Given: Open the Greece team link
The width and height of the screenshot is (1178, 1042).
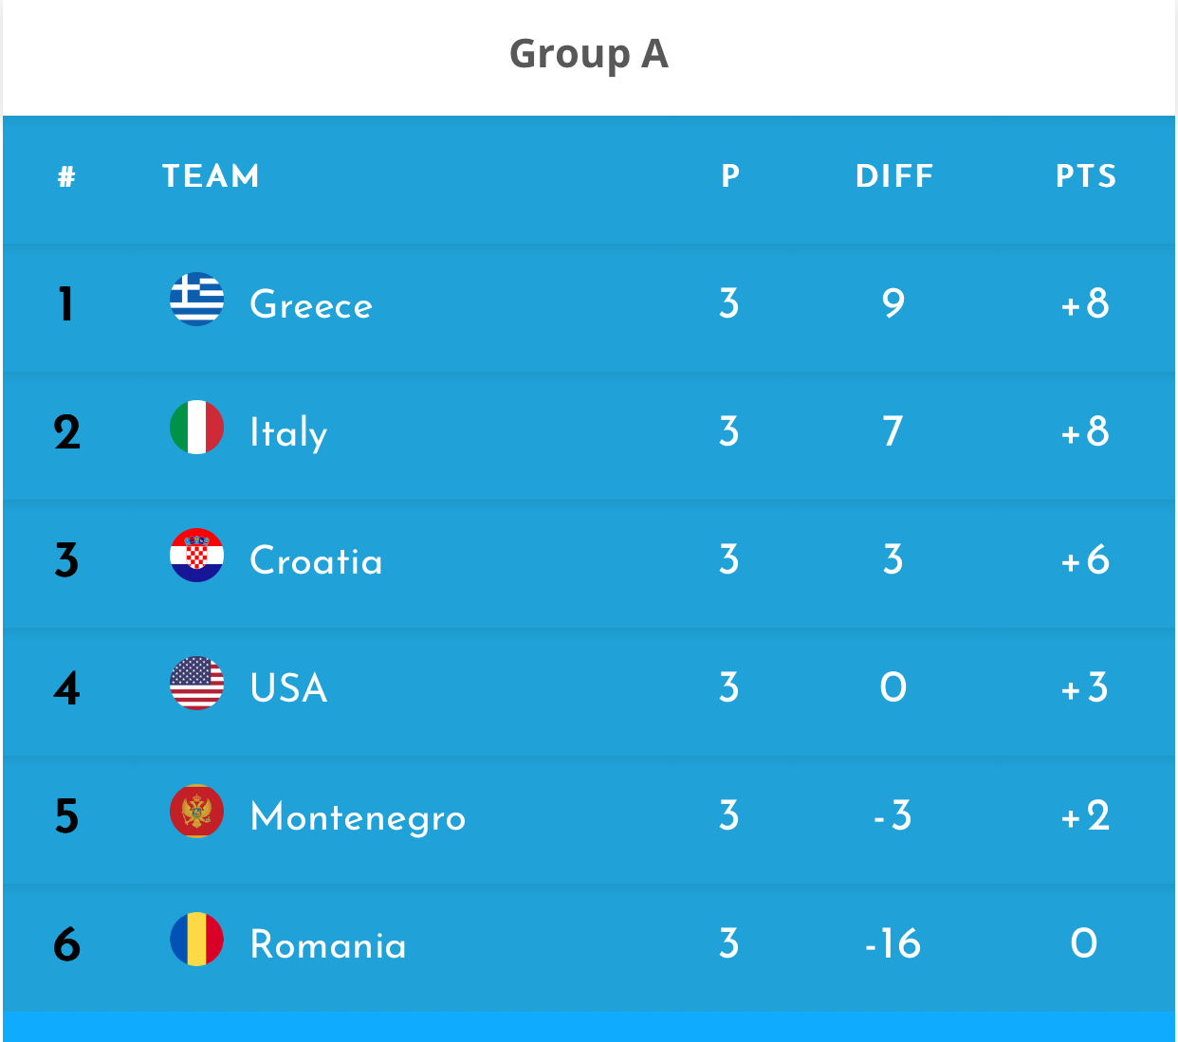Looking at the screenshot, I should pos(311,305).
